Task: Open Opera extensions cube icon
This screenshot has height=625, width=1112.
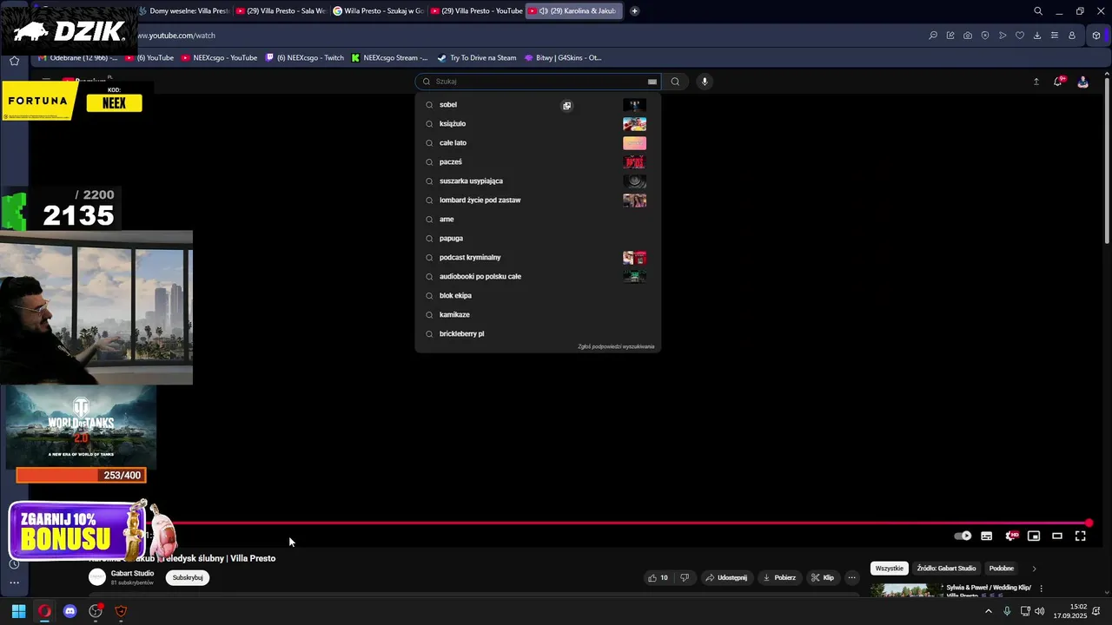Action: tap(1096, 36)
